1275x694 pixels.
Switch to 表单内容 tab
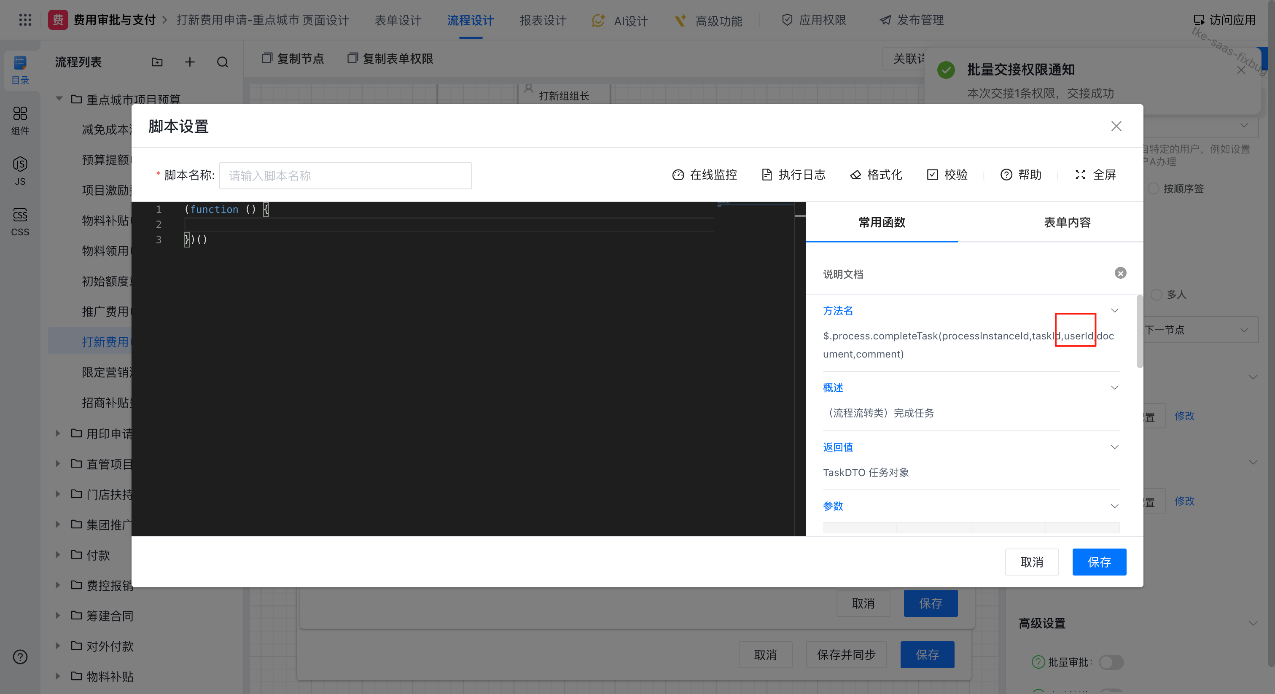pos(1067,222)
